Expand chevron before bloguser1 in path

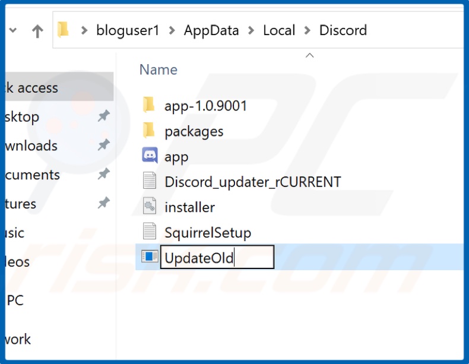[84, 30]
